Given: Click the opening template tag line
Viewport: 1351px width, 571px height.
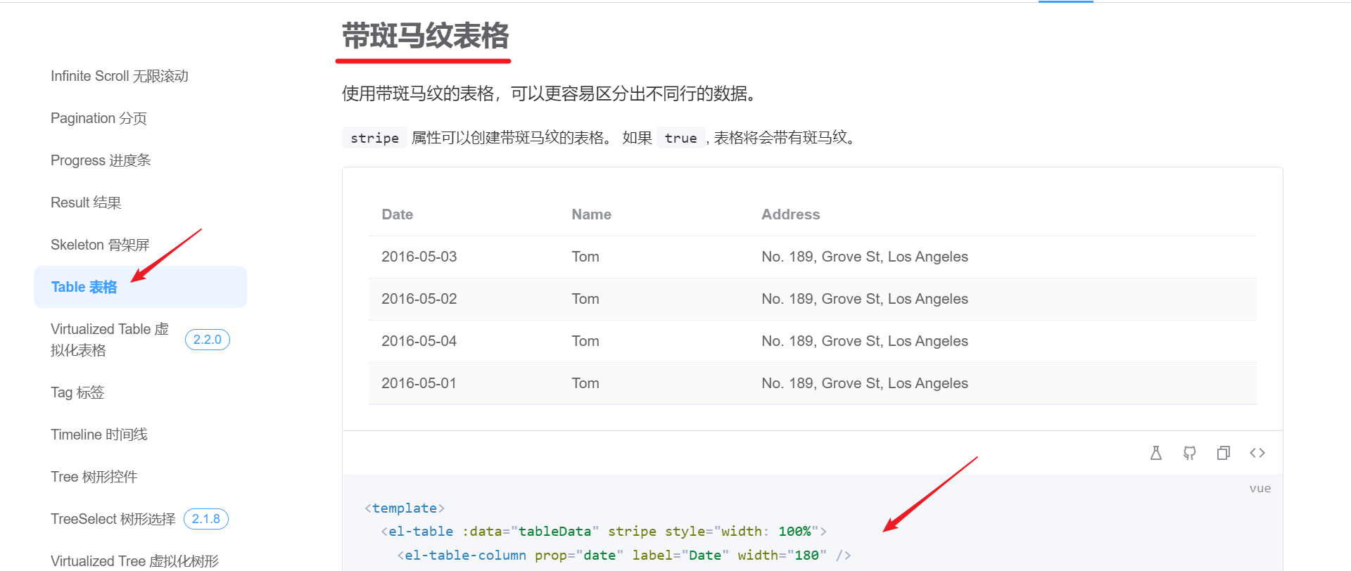Looking at the screenshot, I should (x=405, y=508).
